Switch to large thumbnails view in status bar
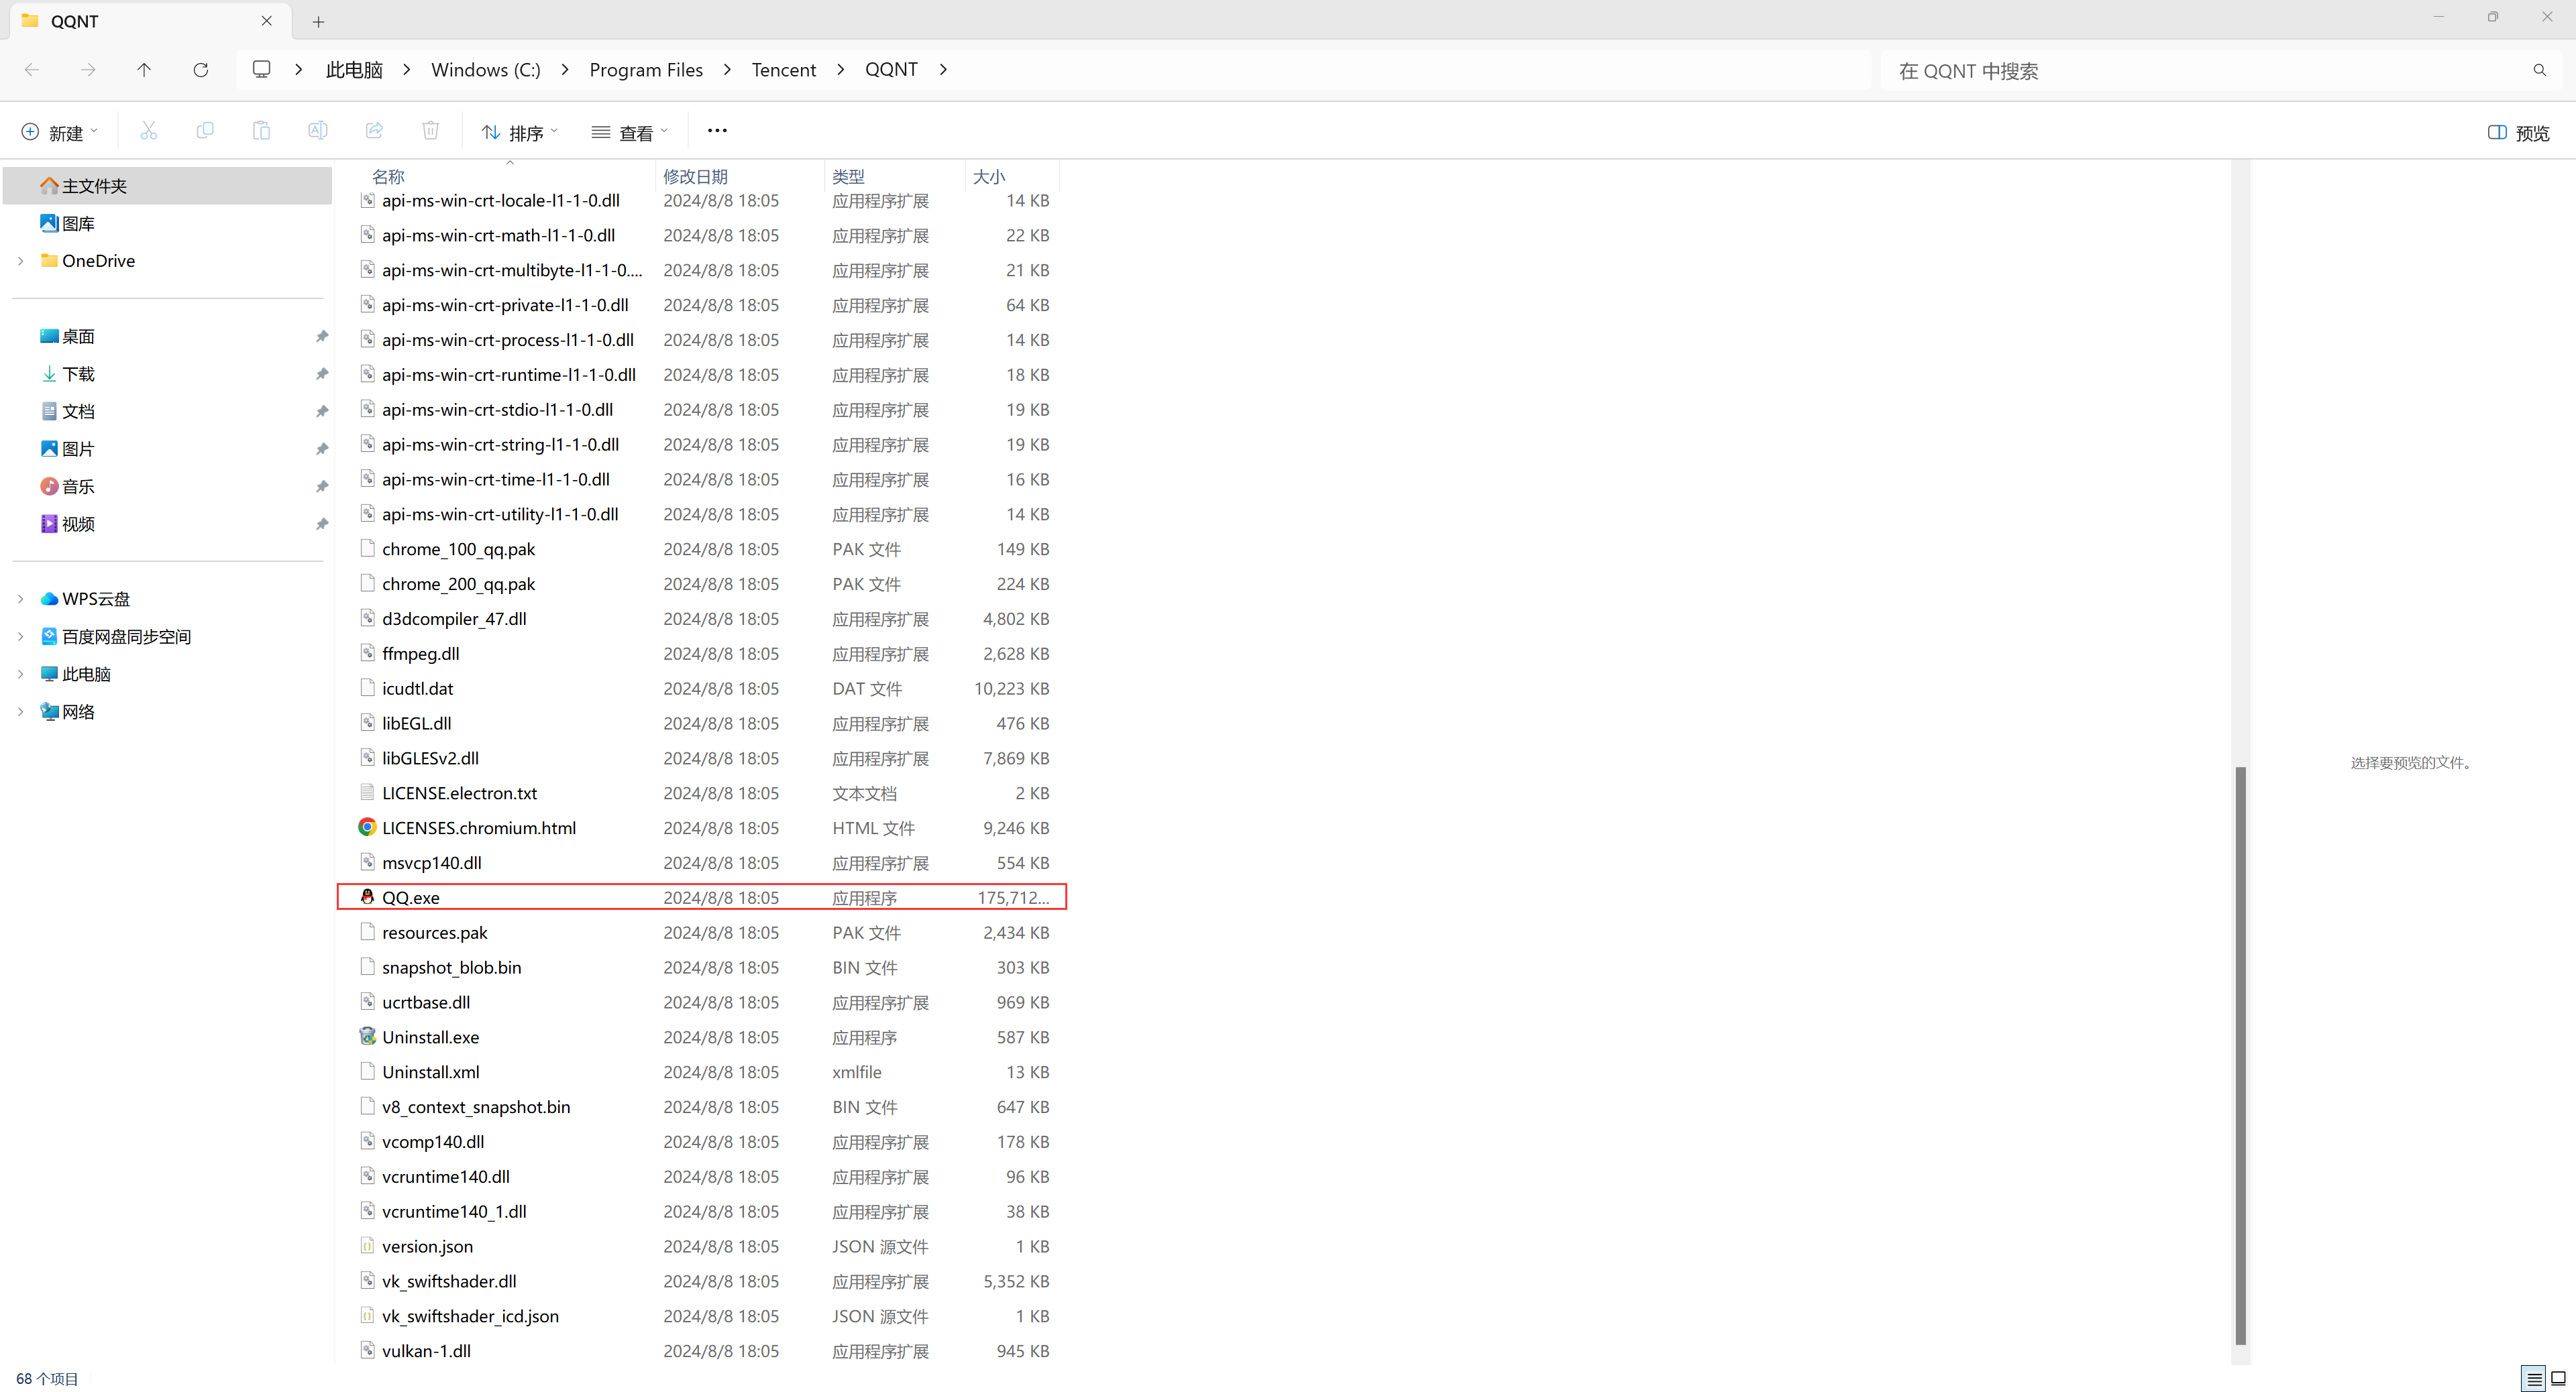This screenshot has width=2576, height=1392. (x=2558, y=1379)
